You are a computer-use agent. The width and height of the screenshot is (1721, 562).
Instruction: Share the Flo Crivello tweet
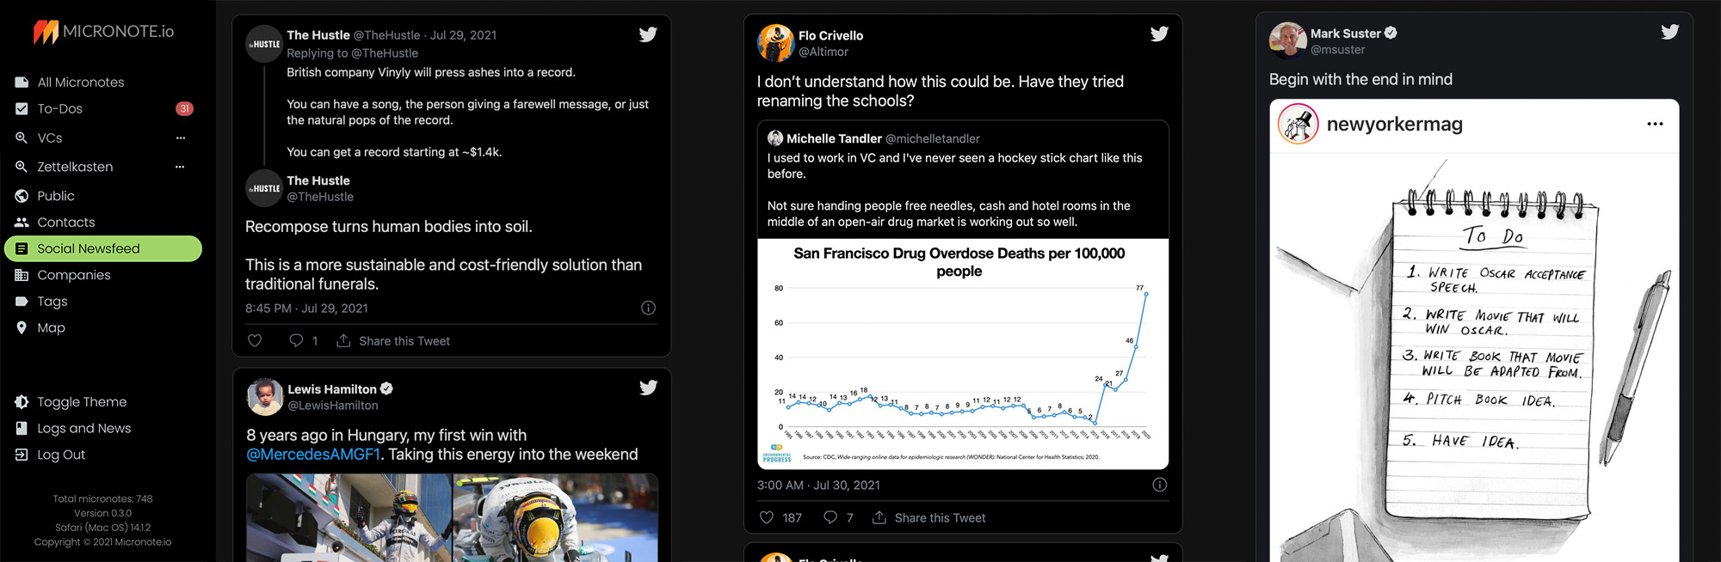(x=929, y=518)
